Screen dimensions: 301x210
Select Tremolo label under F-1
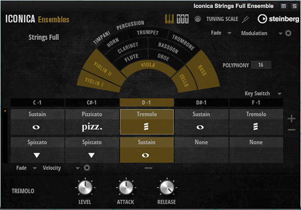(256, 114)
